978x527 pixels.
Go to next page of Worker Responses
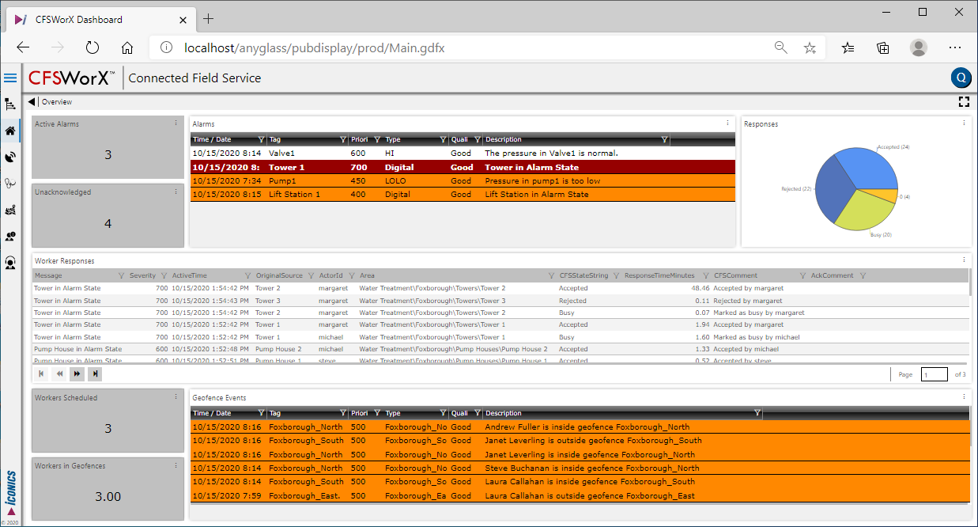(77, 373)
